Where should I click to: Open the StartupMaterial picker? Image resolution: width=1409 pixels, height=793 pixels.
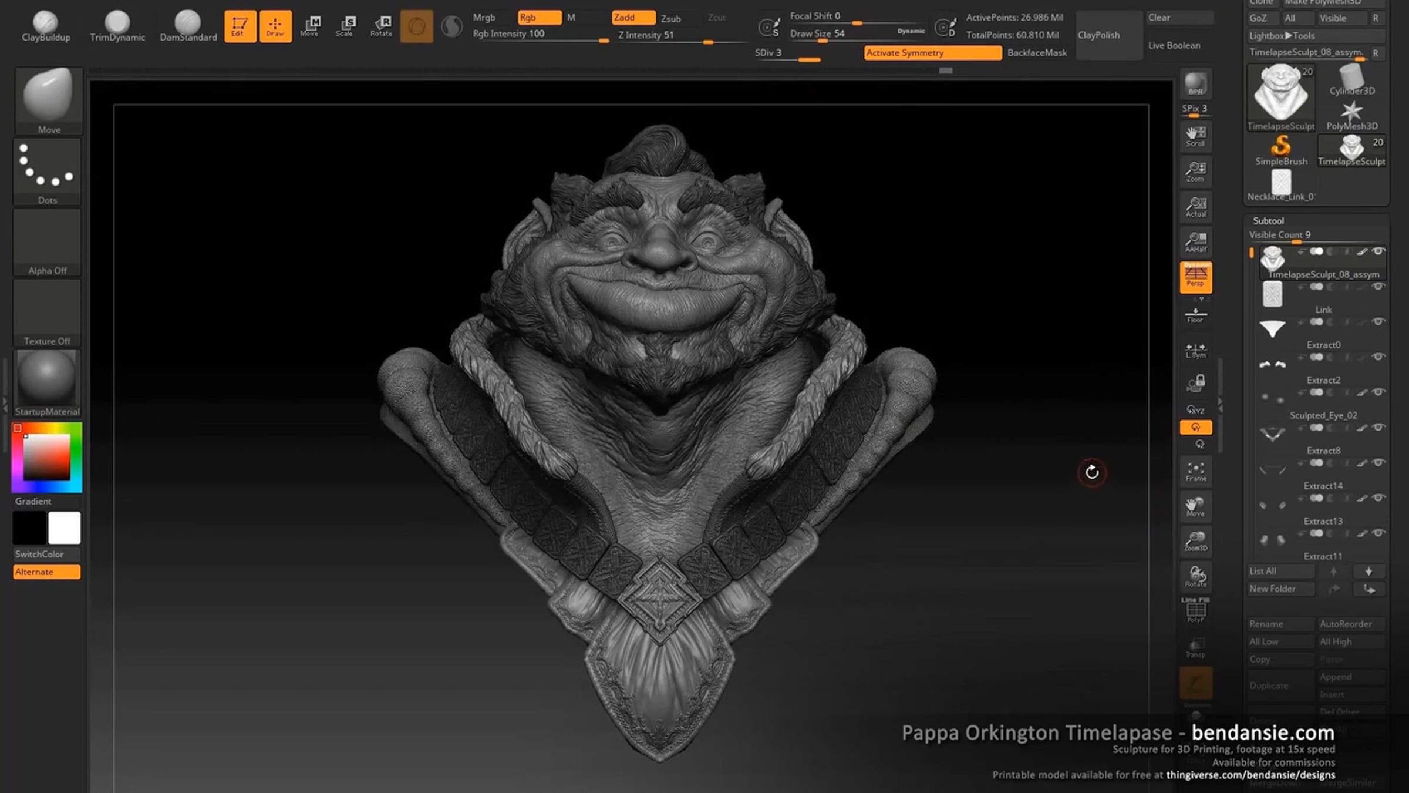click(x=47, y=383)
